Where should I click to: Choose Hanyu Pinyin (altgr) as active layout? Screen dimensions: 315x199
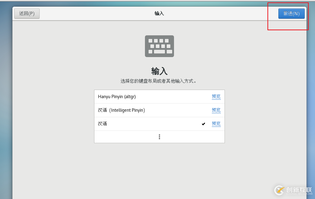pyautogui.click(x=136, y=96)
